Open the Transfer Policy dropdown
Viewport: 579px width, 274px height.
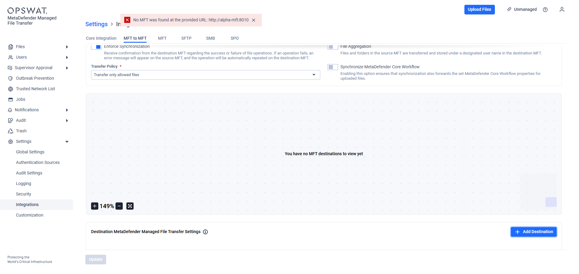(205, 75)
